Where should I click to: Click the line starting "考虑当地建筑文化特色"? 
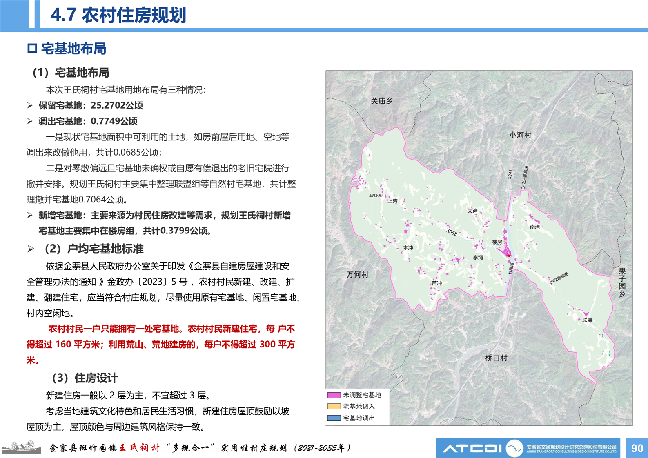(167, 411)
